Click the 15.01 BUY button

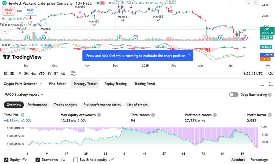(30, 11)
